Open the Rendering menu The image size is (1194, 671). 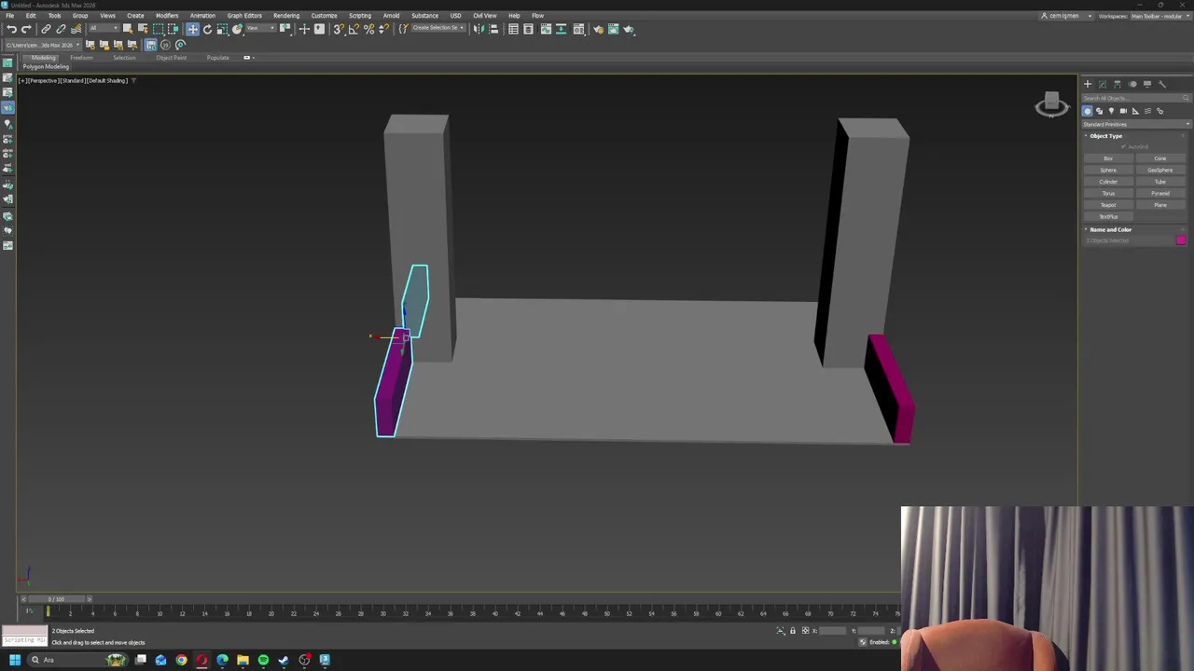[x=286, y=15]
